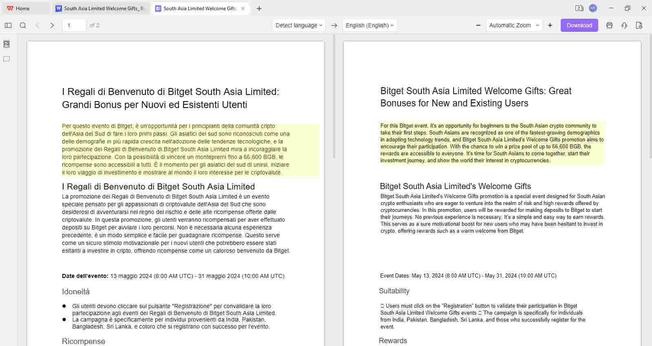Screen dimensions: 652x346
Task: Expand the English target language dropdown
Action: (x=370, y=25)
